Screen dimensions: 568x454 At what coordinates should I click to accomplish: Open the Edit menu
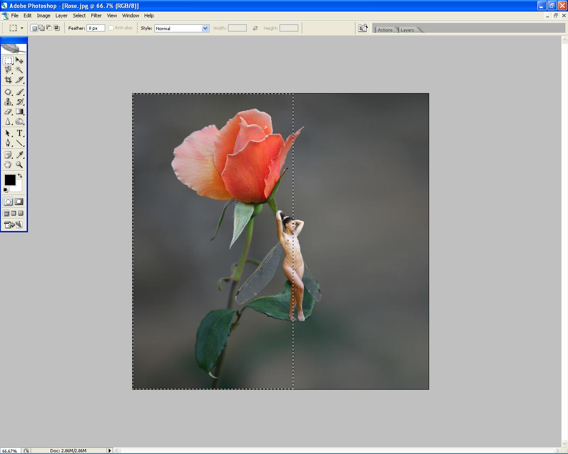coord(28,16)
